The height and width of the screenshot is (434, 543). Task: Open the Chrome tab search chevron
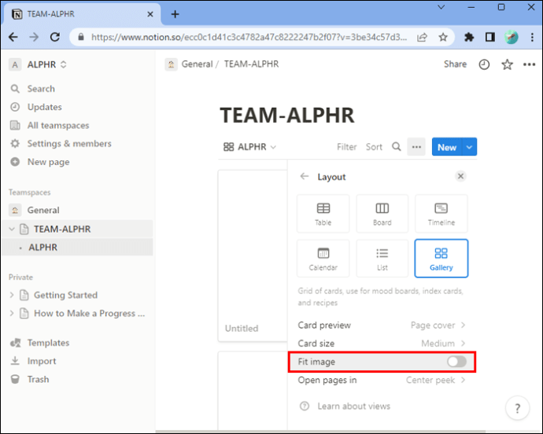pos(441,7)
